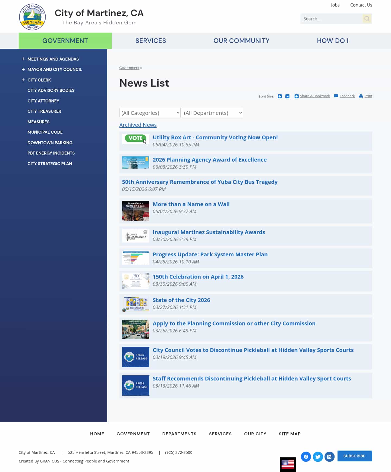Click Home in footer navigation
Screen dimensions: 391x472
click(x=97, y=434)
